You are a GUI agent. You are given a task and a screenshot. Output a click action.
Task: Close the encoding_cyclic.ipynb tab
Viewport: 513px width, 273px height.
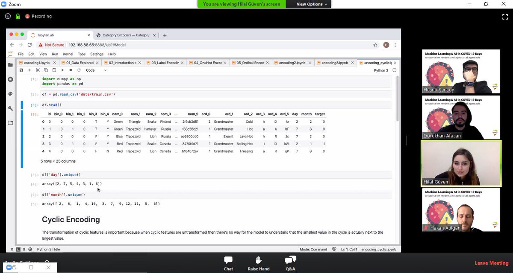click(x=396, y=63)
